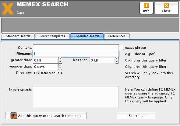Focus the Content input field
Screen dimensions: 180x126
pos(76,47)
